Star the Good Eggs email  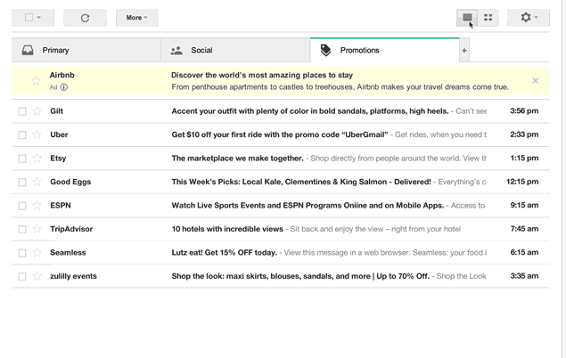click(x=37, y=182)
